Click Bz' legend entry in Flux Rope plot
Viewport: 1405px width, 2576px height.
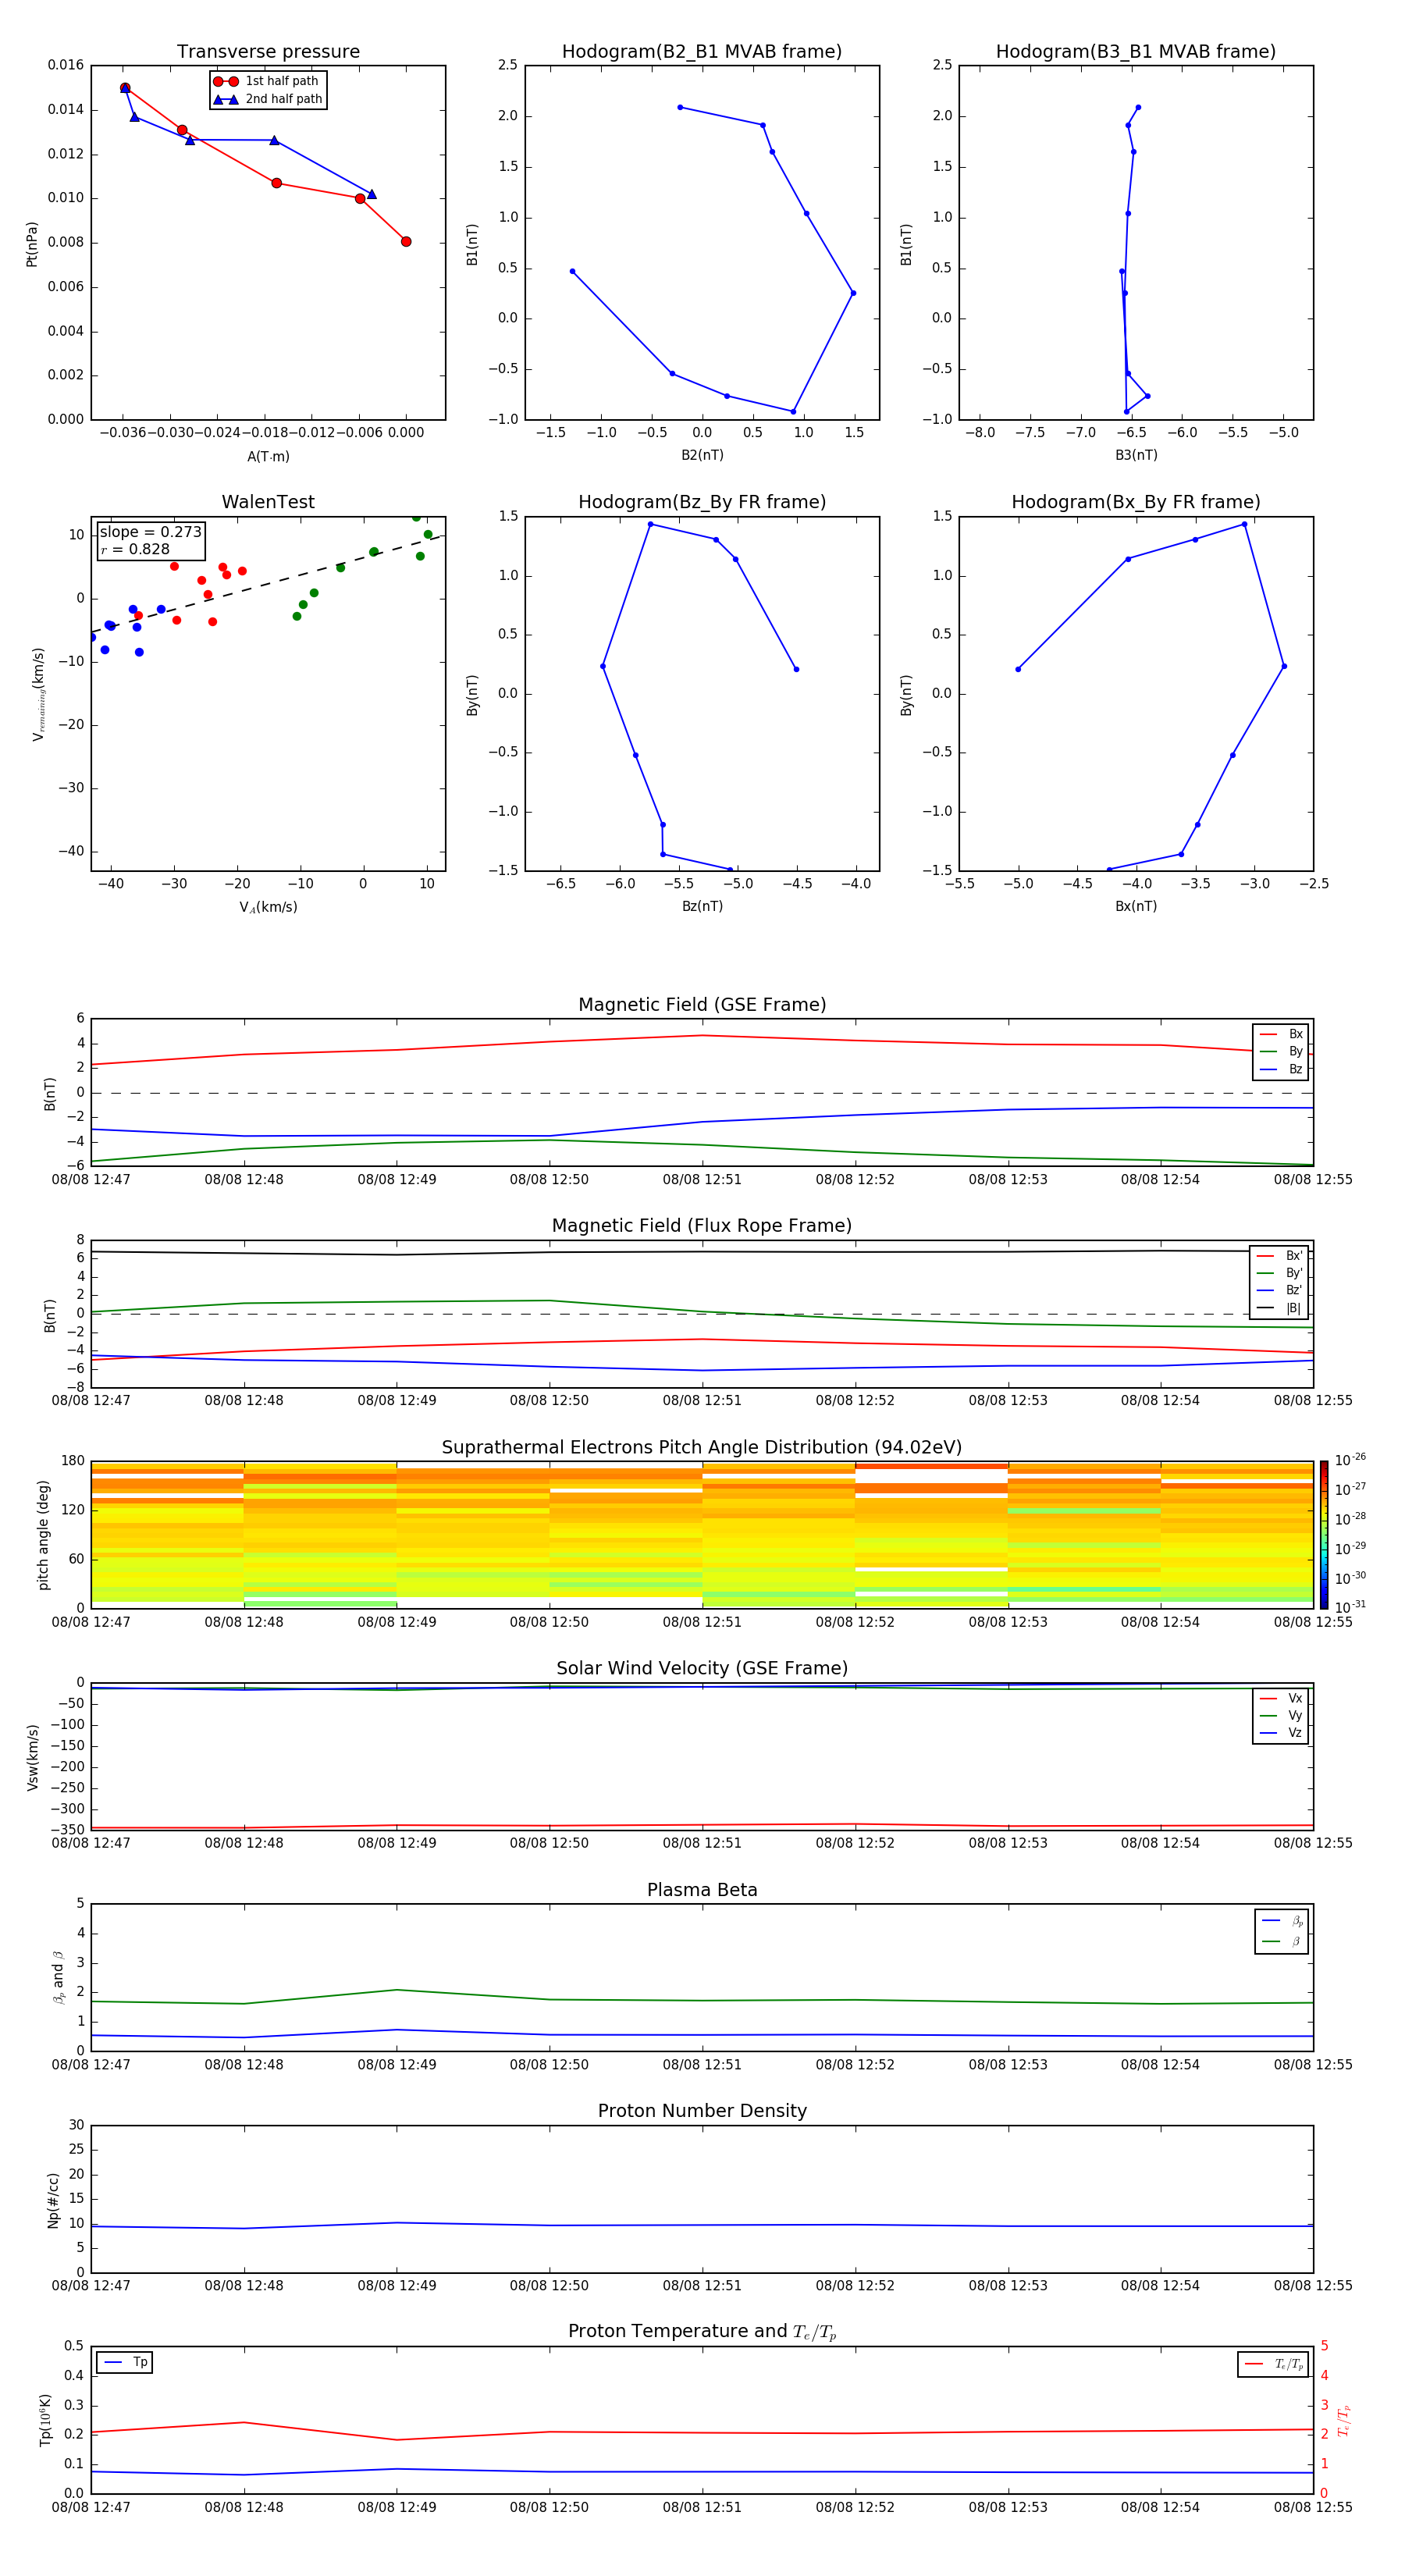click(1279, 1290)
